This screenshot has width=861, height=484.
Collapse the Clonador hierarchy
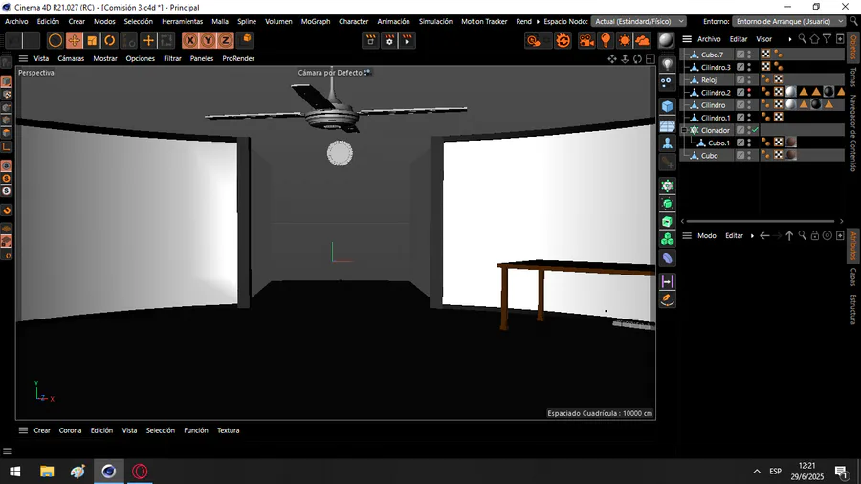click(x=684, y=130)
